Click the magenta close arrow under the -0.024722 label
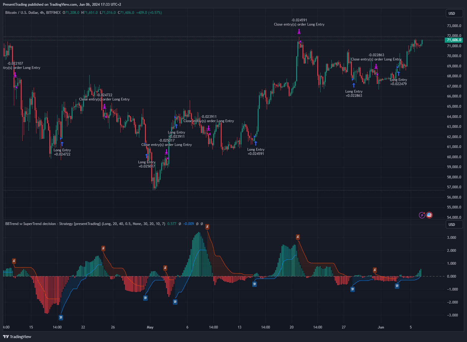The image size is (467, 342). click(x=104, y=106)
